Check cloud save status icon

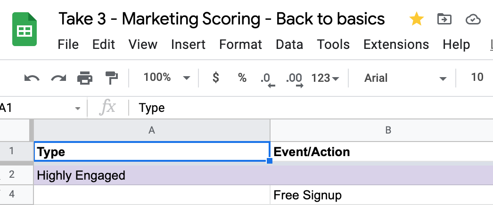(473, 20)
